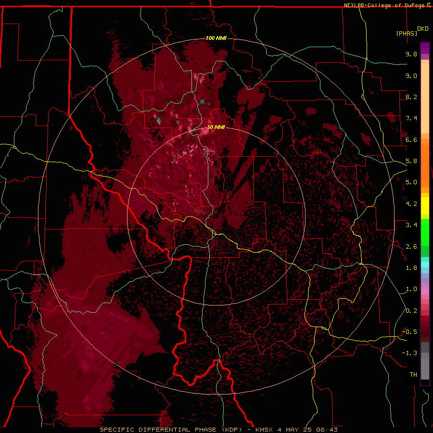Click the 5.0 value on color scale

(411, 182)
